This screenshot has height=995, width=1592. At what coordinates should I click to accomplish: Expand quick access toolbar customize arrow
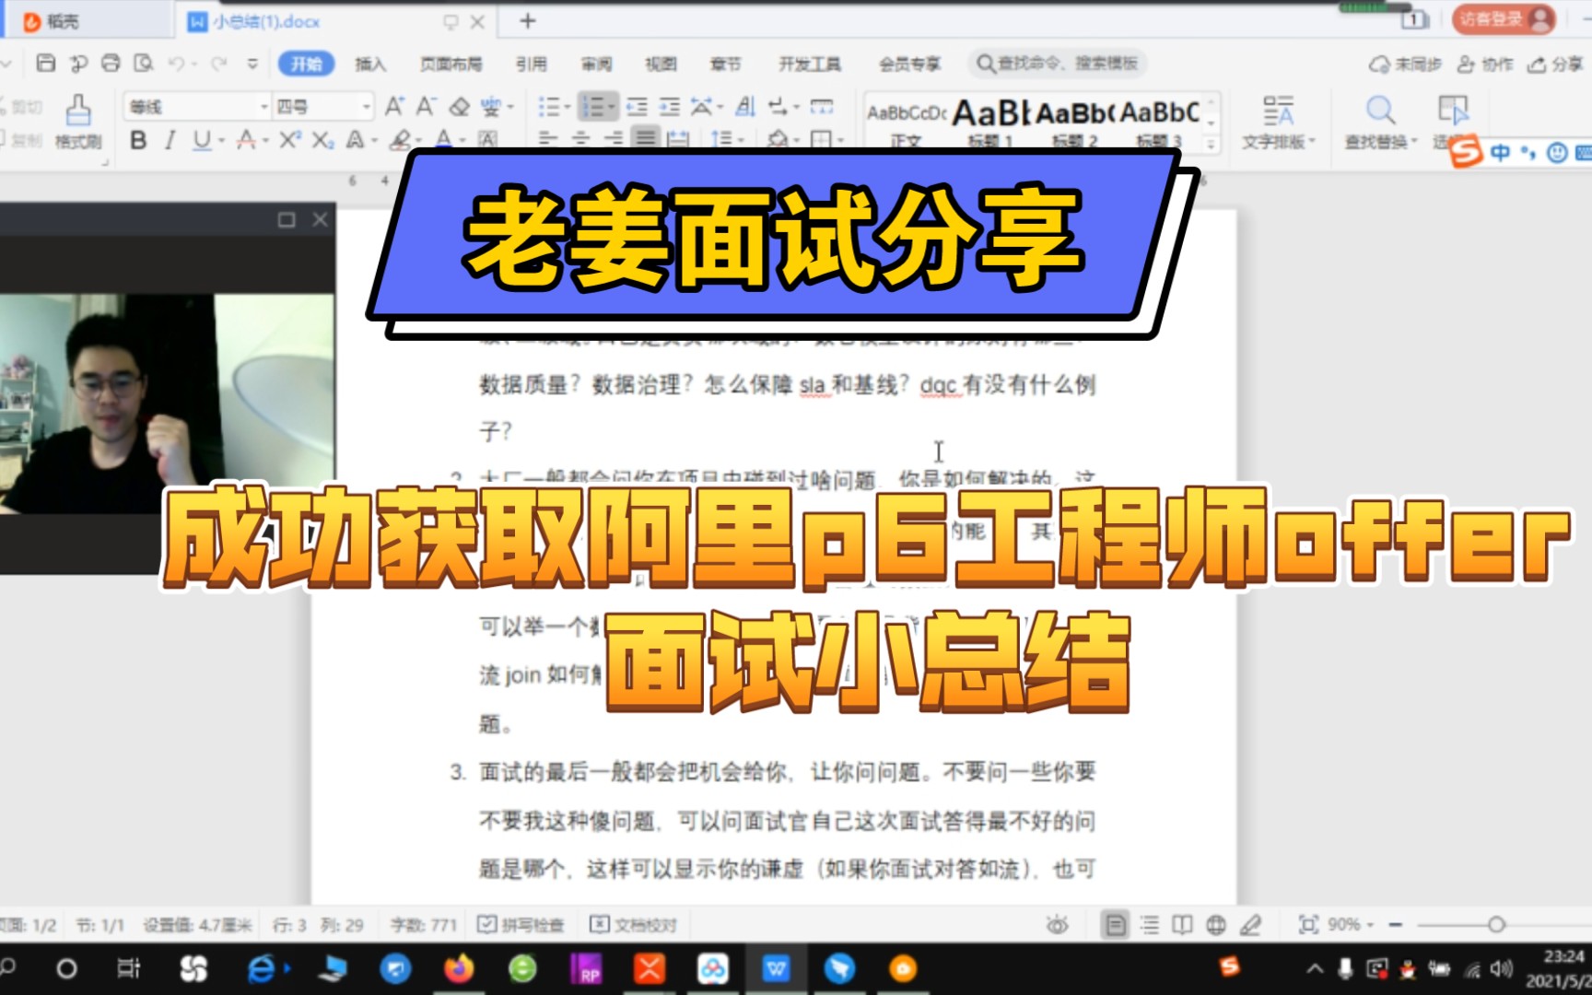point(252,64)
